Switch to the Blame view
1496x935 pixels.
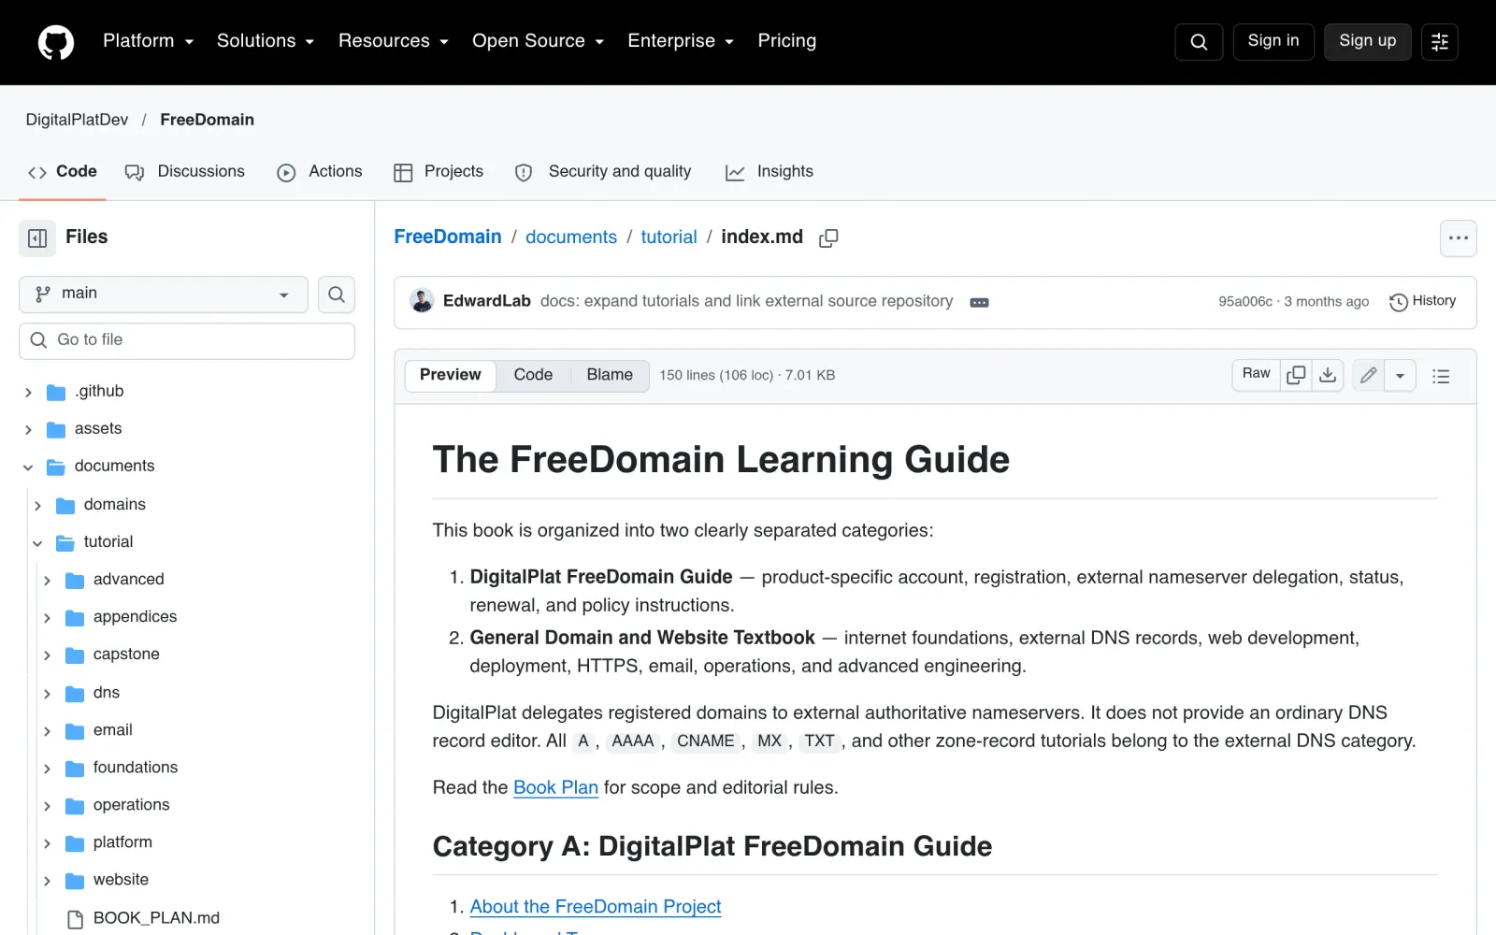coord(610,375)
